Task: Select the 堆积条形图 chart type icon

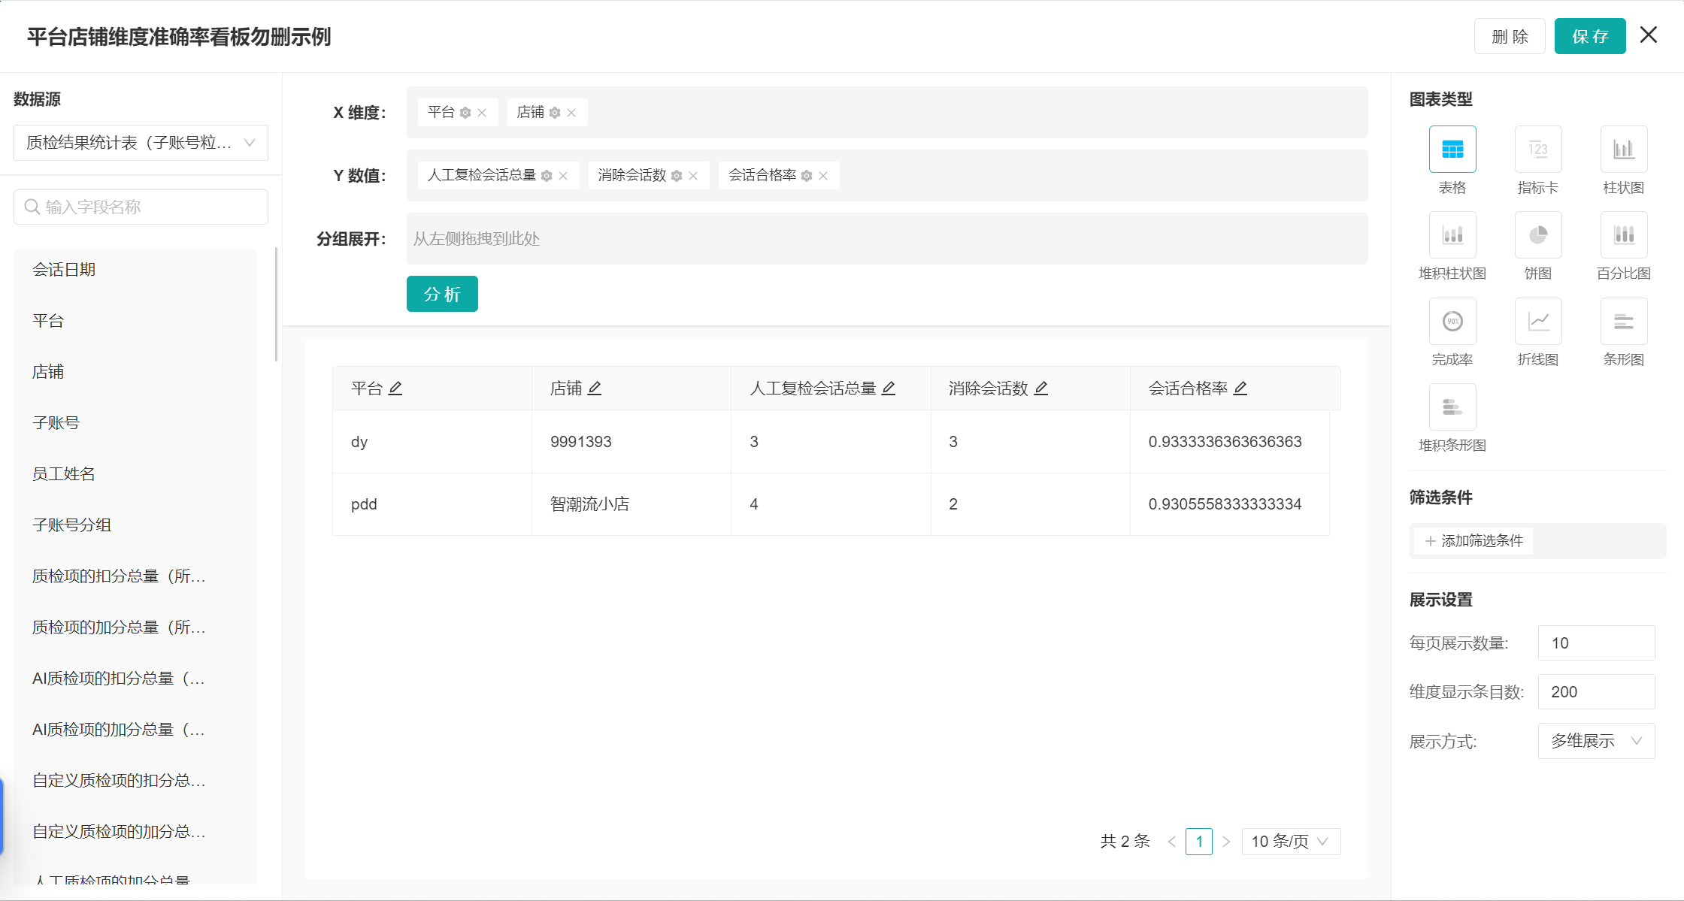Action: 1452,407
